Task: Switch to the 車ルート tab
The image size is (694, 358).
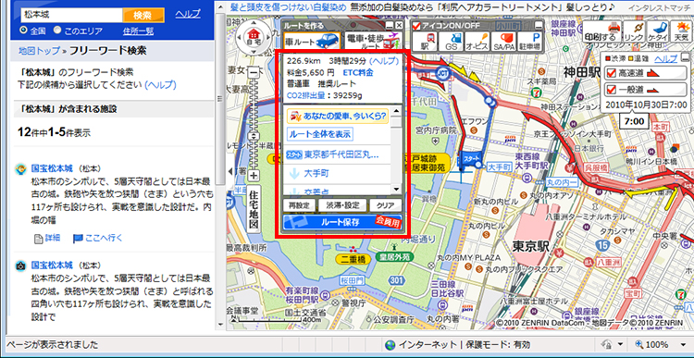Action: pos(312,41)
